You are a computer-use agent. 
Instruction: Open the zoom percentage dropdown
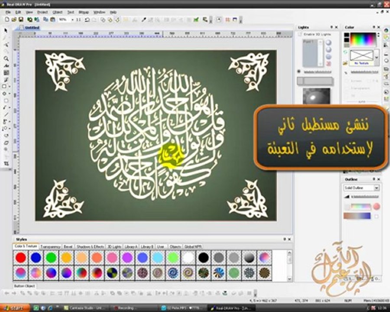72,19
